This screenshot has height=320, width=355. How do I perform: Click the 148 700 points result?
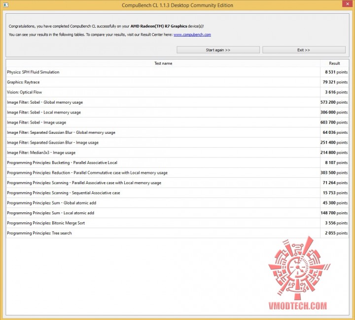pyautogui.click(x=334, y=213)
